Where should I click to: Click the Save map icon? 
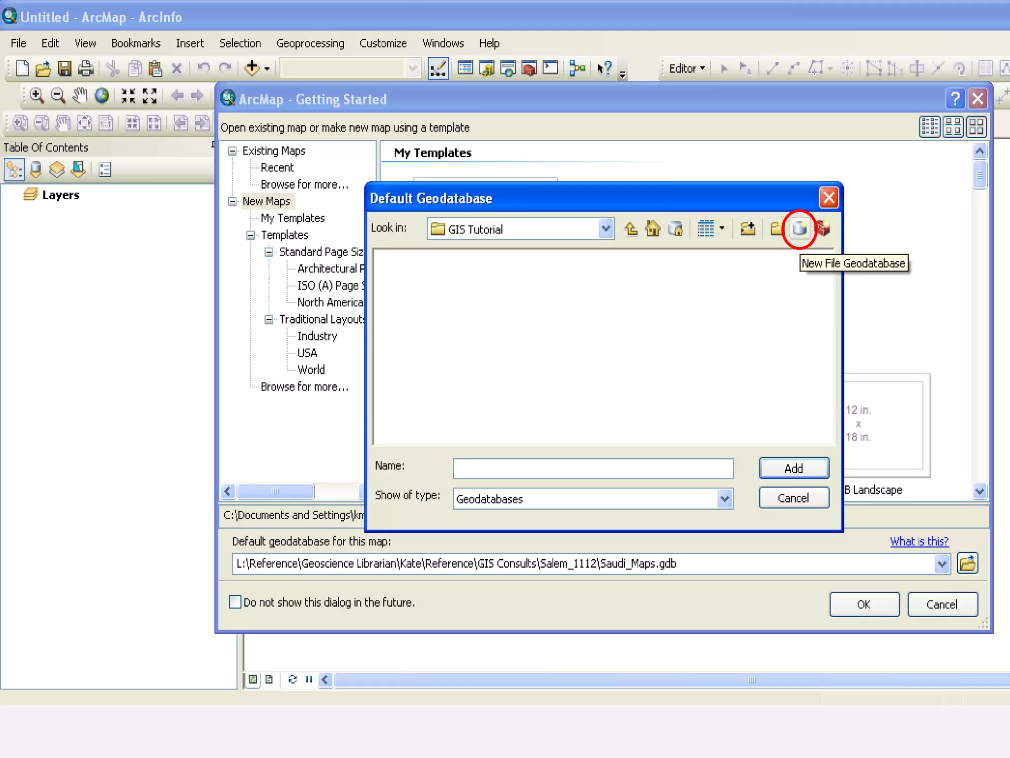tap(65, 69)
